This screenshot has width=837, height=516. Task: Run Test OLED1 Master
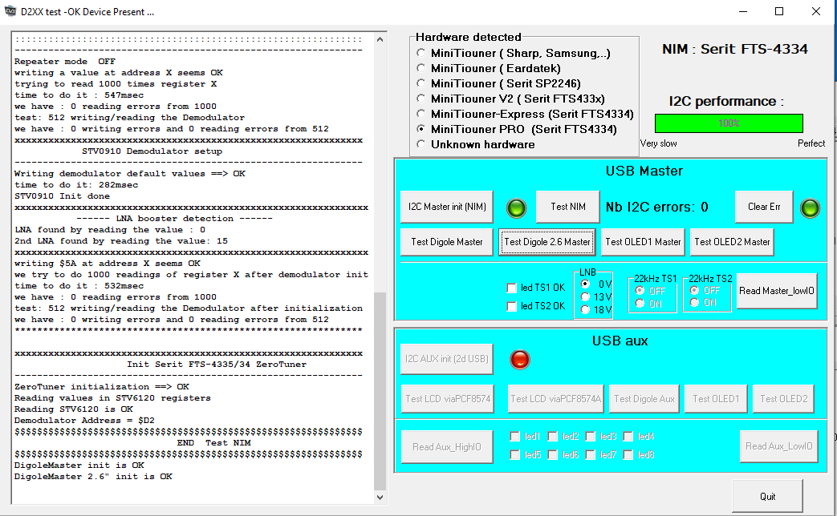pos(644,242)
